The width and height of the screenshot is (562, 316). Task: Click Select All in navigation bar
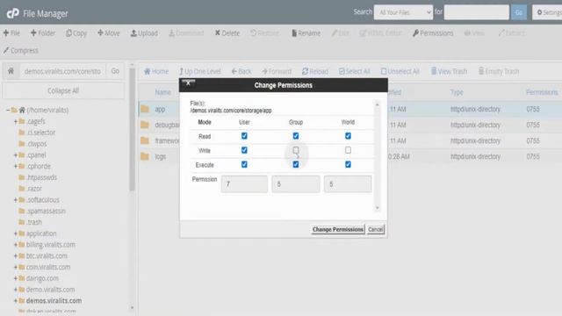pos(355,71)
